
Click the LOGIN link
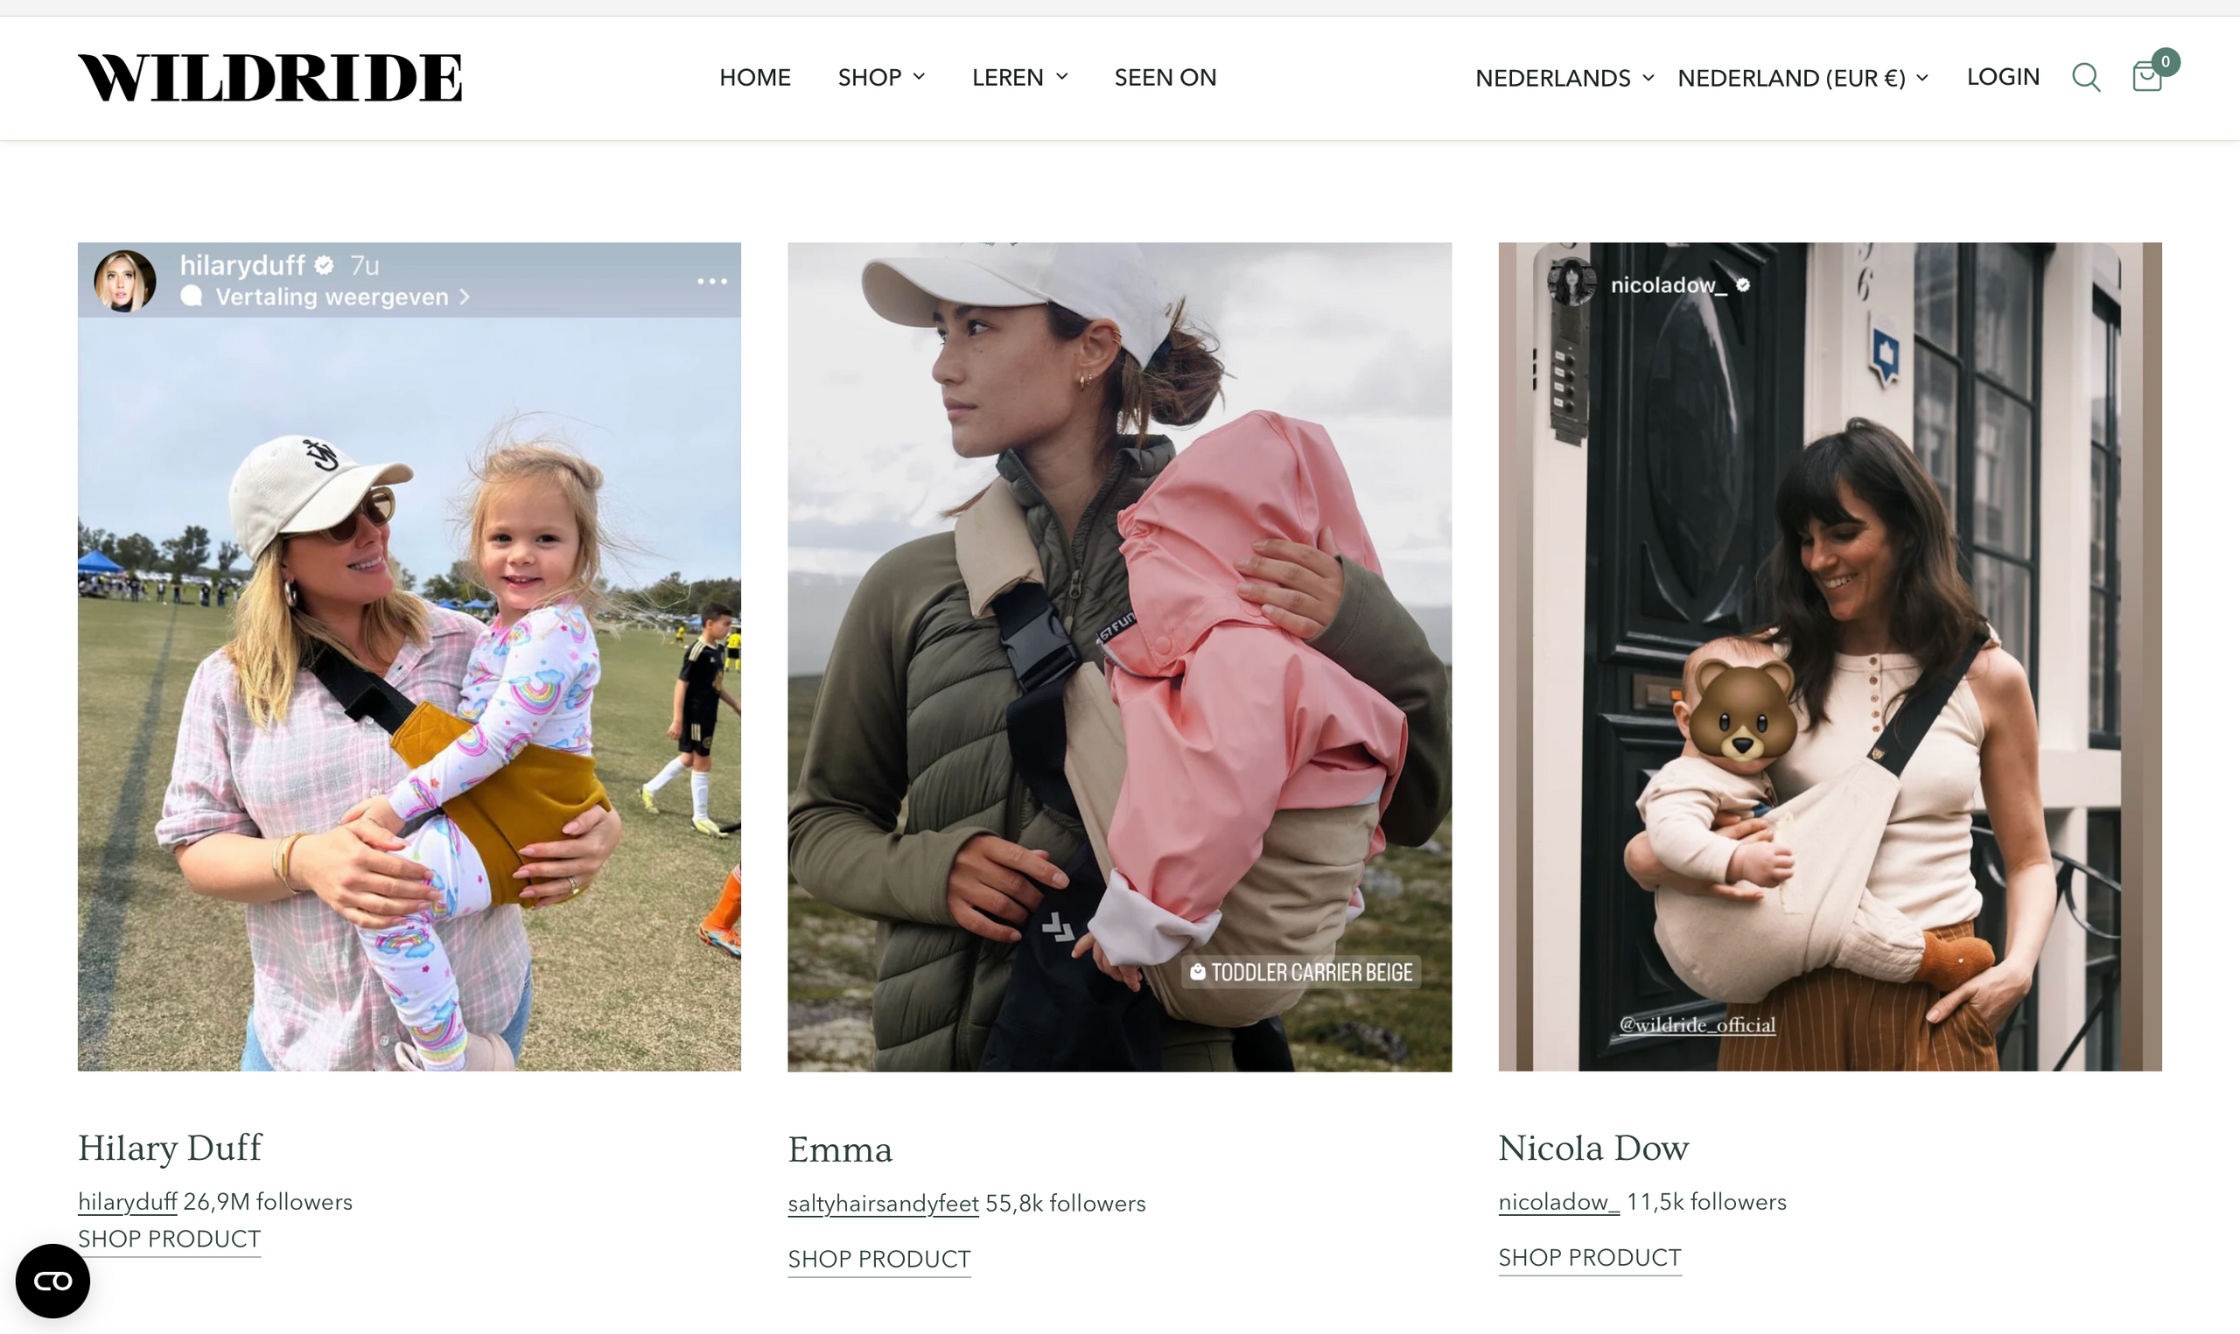pyautogui.click(x=2003, y=76)
